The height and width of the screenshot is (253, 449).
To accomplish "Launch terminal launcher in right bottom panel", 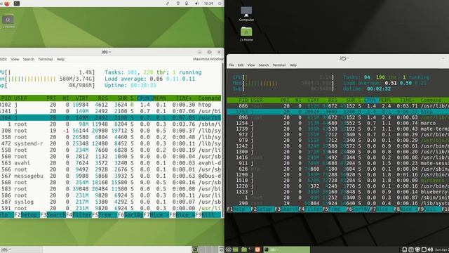I will (x=250, y=249).
